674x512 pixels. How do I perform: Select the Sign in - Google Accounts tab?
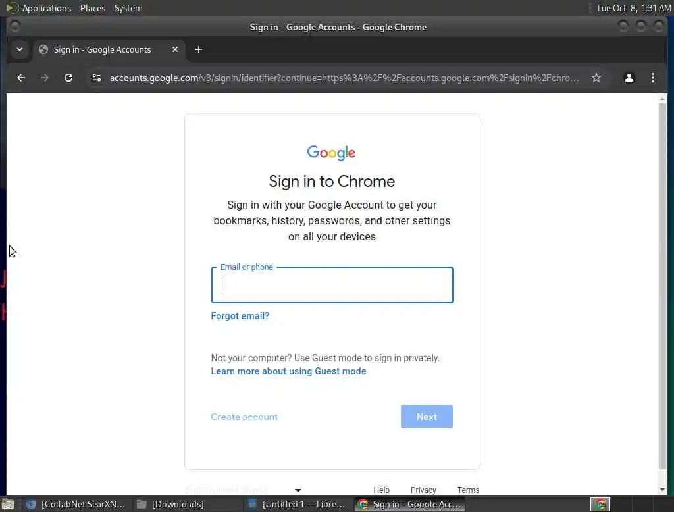tap(109, 50)
